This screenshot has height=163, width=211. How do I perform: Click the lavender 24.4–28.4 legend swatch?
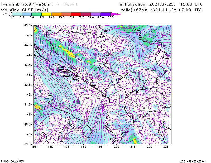click(95, 14)
